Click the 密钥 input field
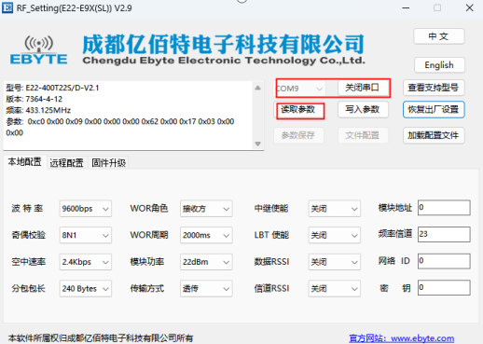The height and width of the screenshot is (344, 483). [x=444, y=288]
